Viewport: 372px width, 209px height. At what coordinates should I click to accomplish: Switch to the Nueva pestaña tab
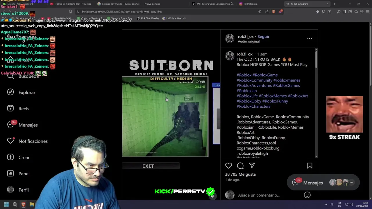click(x=165, y=4)
